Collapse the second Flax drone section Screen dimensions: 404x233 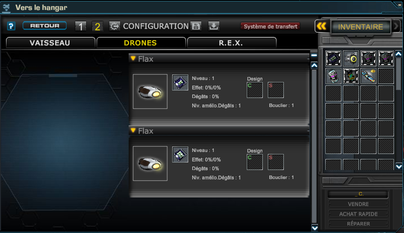(133, 130)
